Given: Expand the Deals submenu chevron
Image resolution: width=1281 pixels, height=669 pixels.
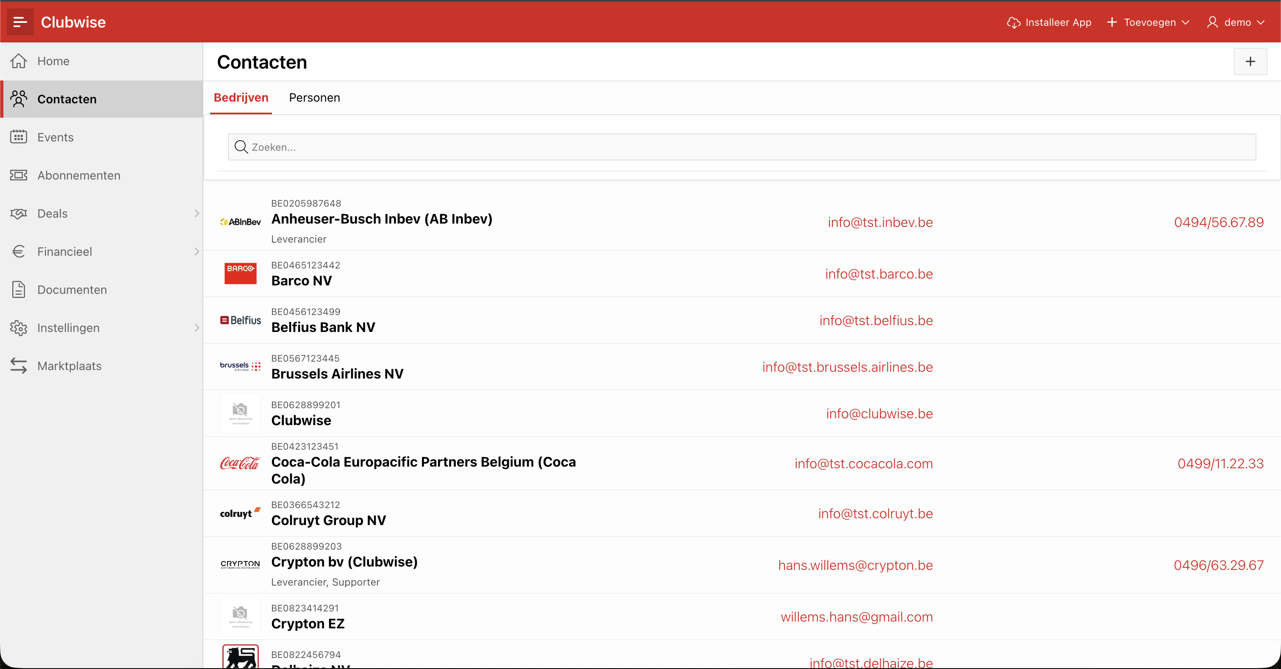Looking at the screenshot, I should [197, 213].
